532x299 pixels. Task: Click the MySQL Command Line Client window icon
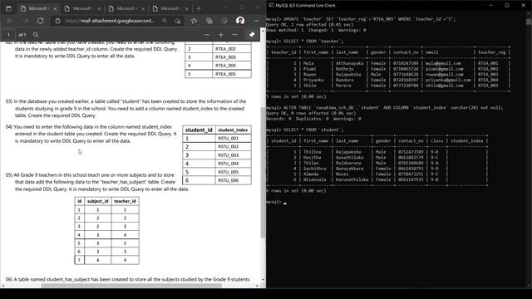tap(272, 5)
